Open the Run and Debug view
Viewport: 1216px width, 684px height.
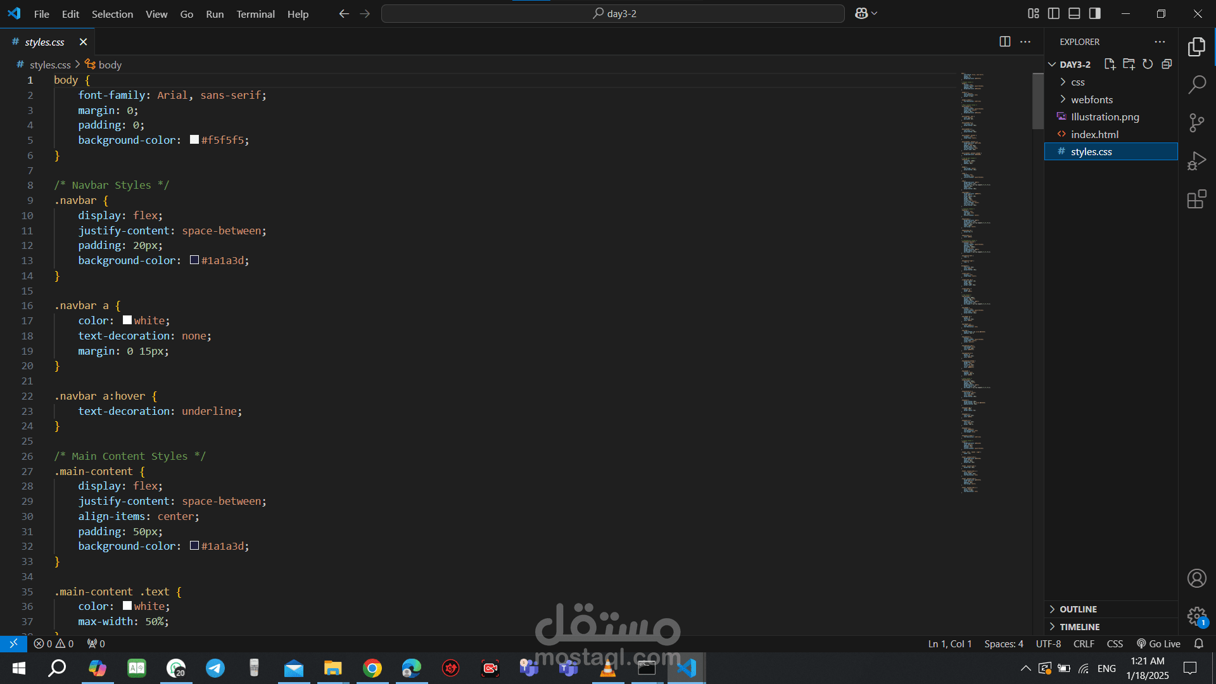pos(1196,161)
